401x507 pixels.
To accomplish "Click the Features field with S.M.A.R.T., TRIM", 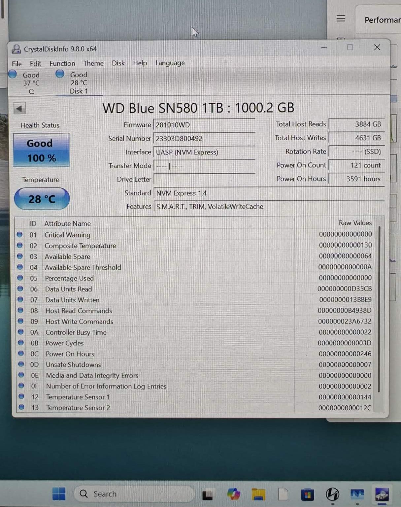I will click(x=269, y=207).
